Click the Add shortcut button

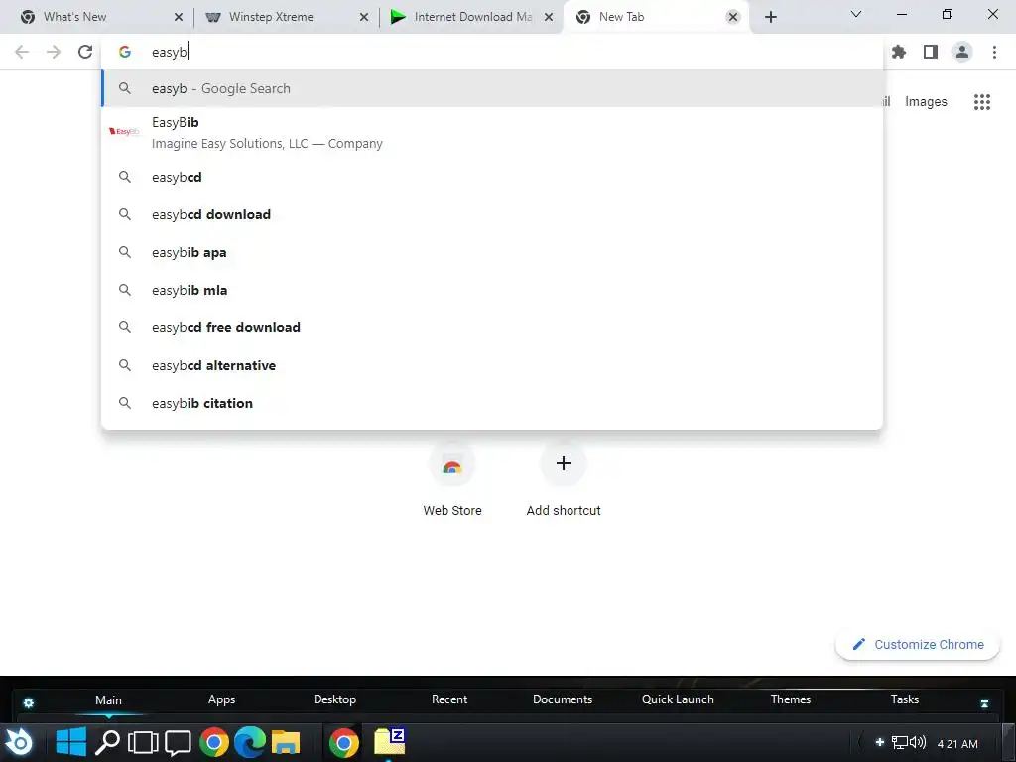coord(564,481)
